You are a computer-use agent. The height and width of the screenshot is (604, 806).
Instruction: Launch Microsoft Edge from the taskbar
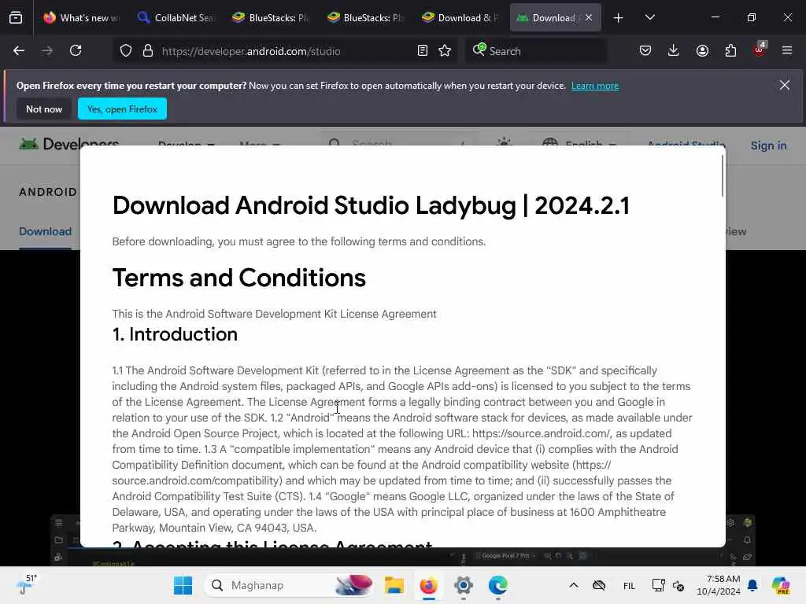click(497, 585)
